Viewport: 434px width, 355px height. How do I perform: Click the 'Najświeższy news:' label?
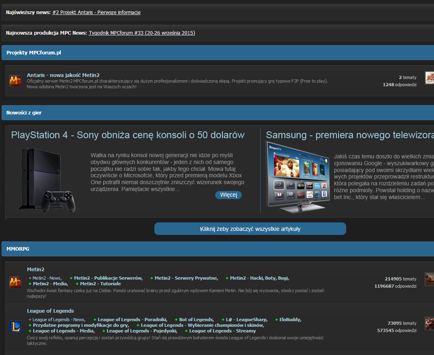click(29, 12)
